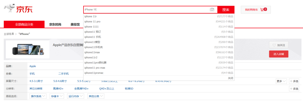Expand 更多 screen size options
Viewport: 303px width, 102px height.
point(281,81)
